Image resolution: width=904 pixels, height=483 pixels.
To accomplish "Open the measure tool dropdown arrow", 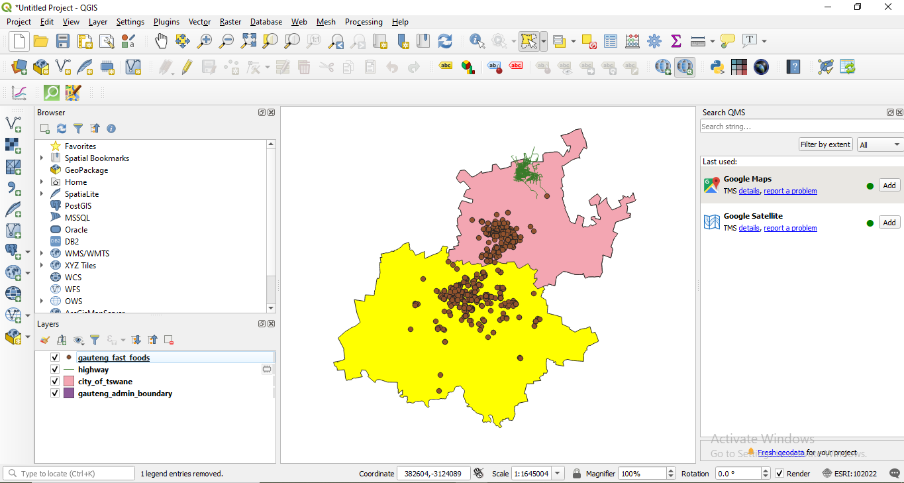I will coord(712,41).
